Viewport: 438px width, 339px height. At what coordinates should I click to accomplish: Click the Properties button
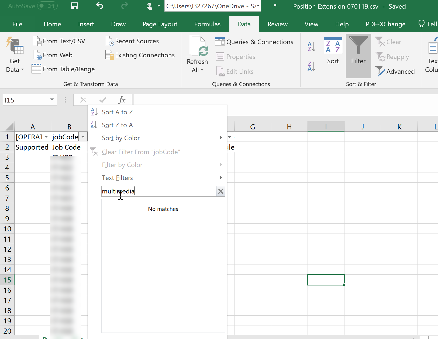pyautogui.click(x=236, y=57)
